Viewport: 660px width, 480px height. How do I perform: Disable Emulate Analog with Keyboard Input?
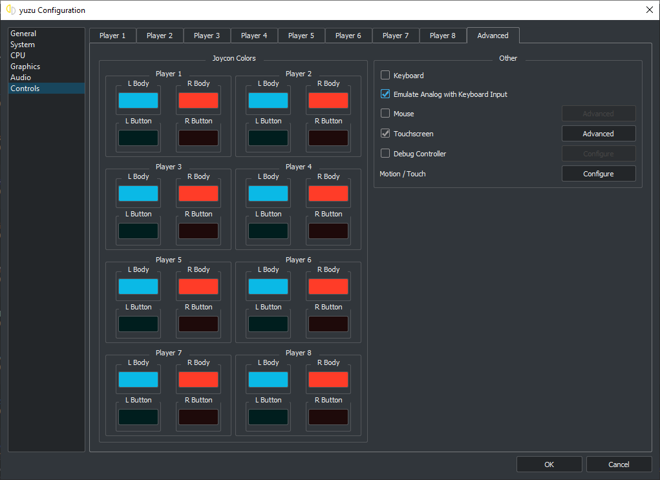[x=386, y=94]
